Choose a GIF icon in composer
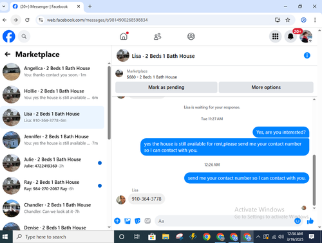Image resolution: width=322 pixels, height=243 pixels. pyautogui.click(x=147, y=221)
